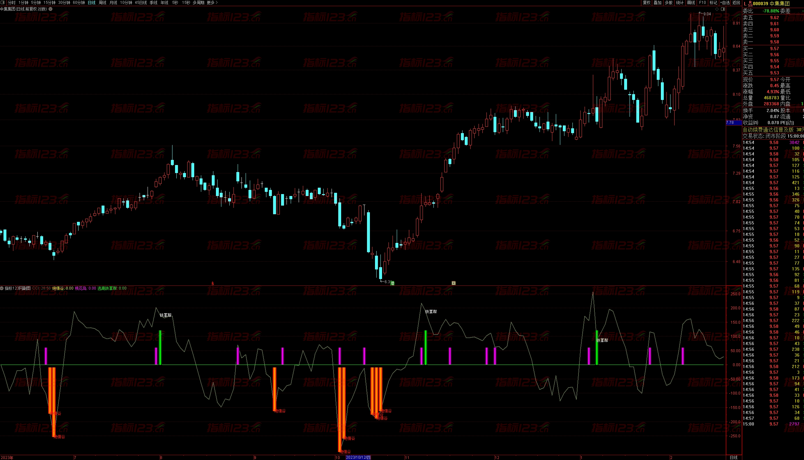Viewport: 804px width, 460px height.
Task: Click the 自动续费通达信普及版 link
Action: (768, 130)
